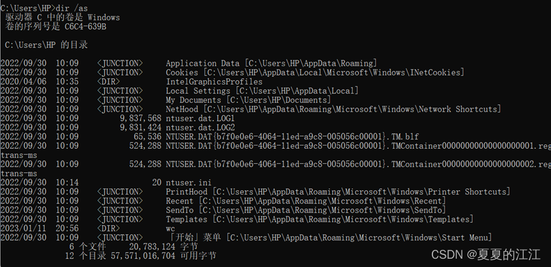
Task: Click the volume serial number C6C4-639B
Action: coord(85,26)
